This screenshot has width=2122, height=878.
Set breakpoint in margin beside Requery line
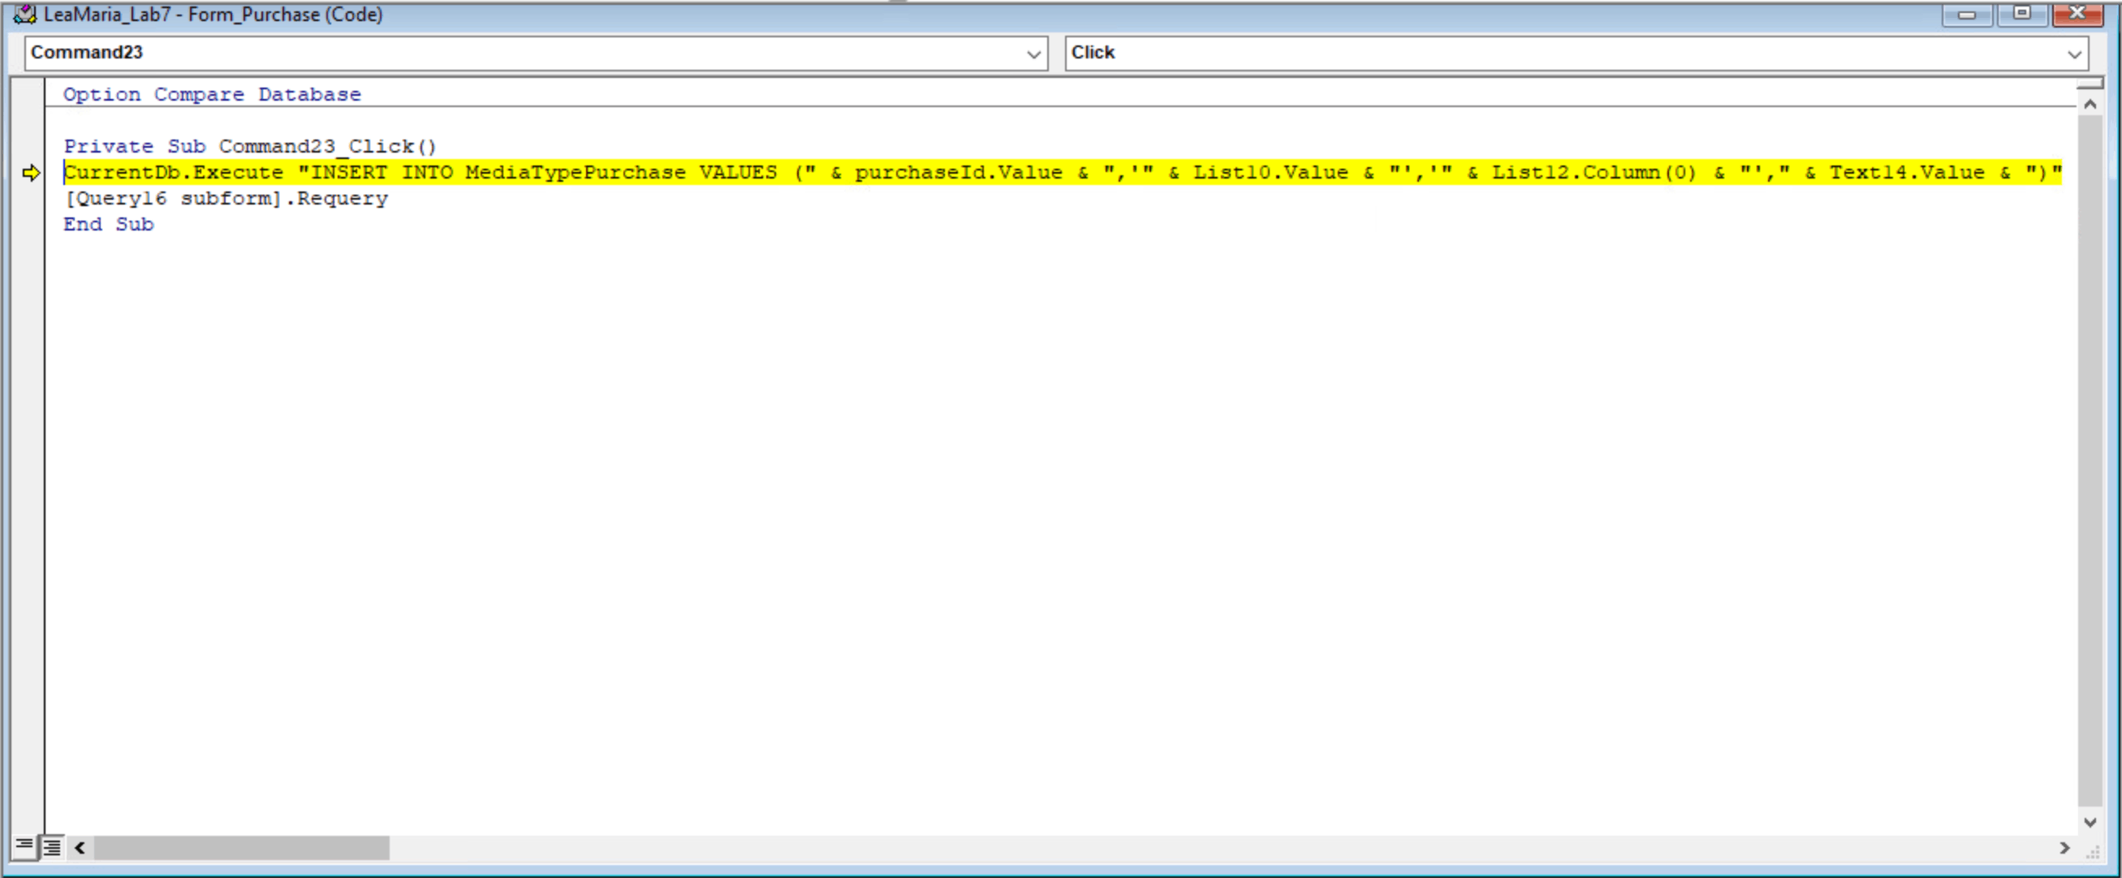pos(30,199)
